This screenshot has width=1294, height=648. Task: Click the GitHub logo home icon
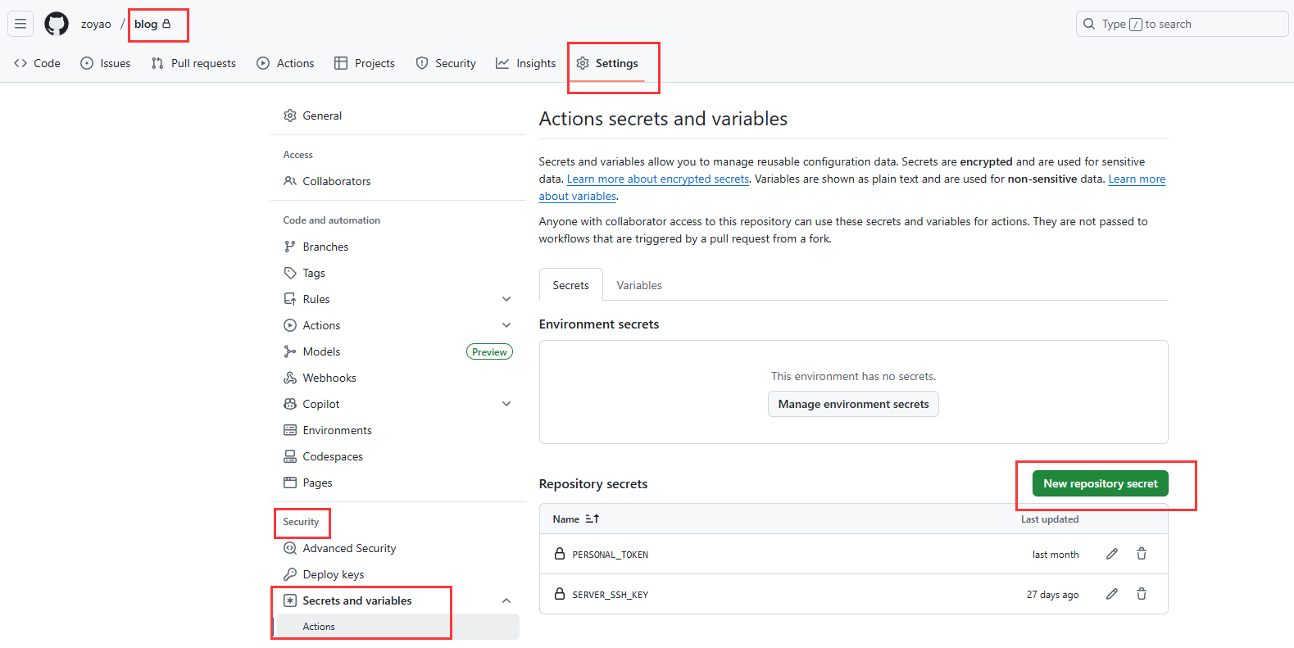(57, 24)
